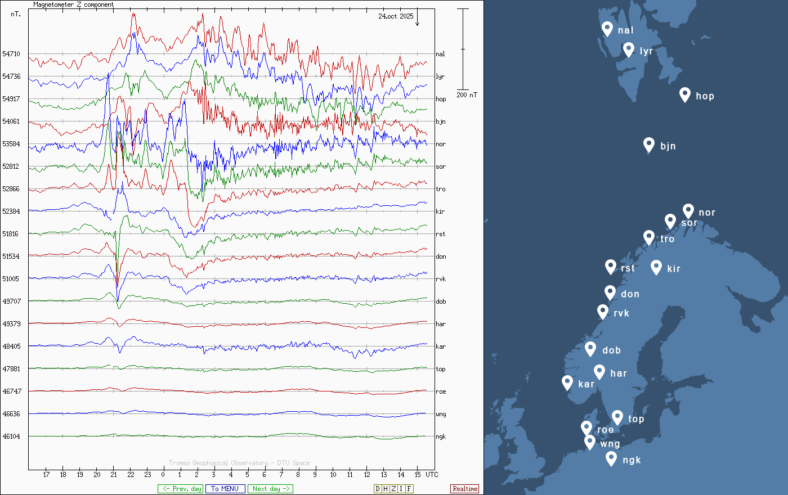This screenshot has width=788, height=495.
Task: Select the rvk station marker
Action: (603, 312)
